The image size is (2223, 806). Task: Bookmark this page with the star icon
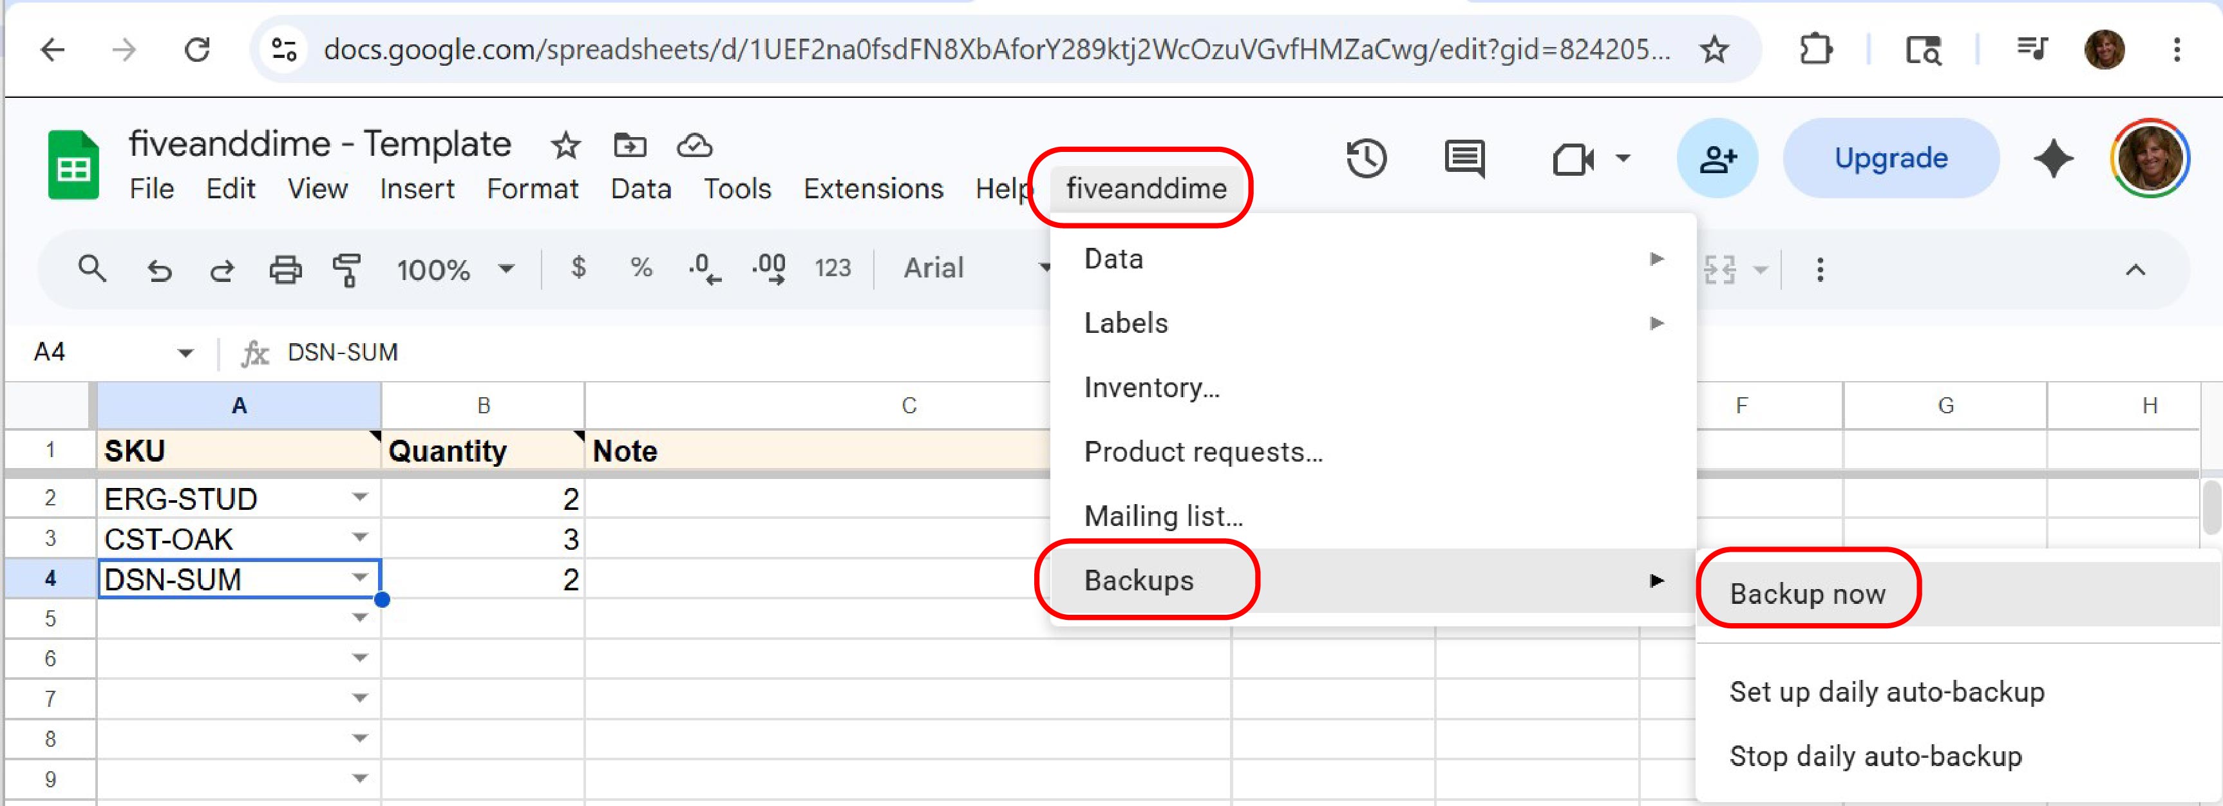click(x=1714, y=49)
